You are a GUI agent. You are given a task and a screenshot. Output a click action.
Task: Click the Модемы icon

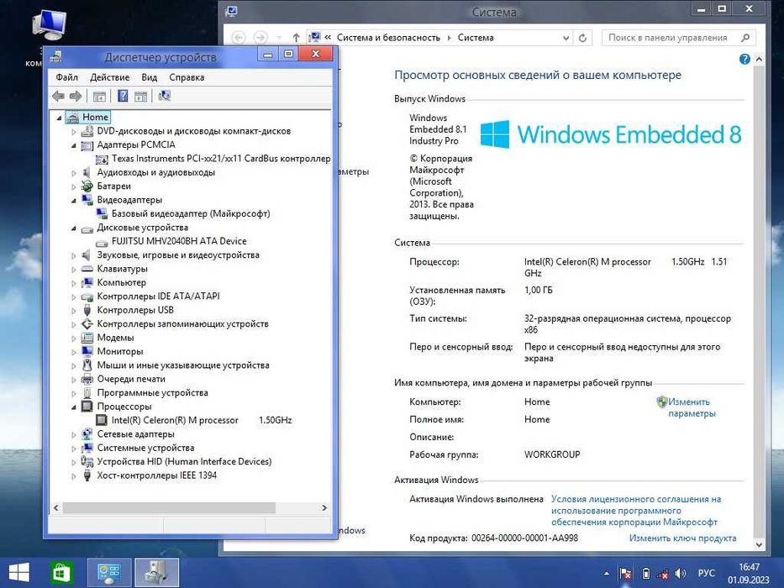87,338
